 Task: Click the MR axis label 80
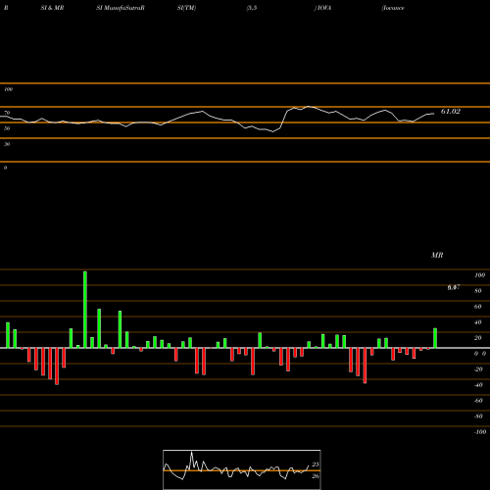478,291
